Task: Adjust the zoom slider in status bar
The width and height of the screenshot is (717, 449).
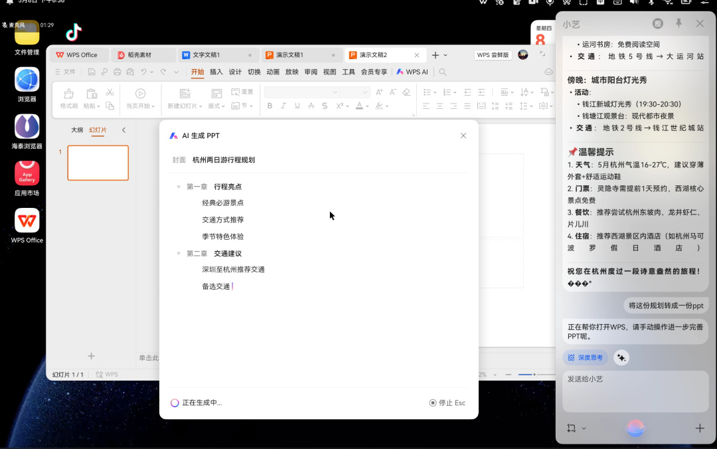Action: 534,375
